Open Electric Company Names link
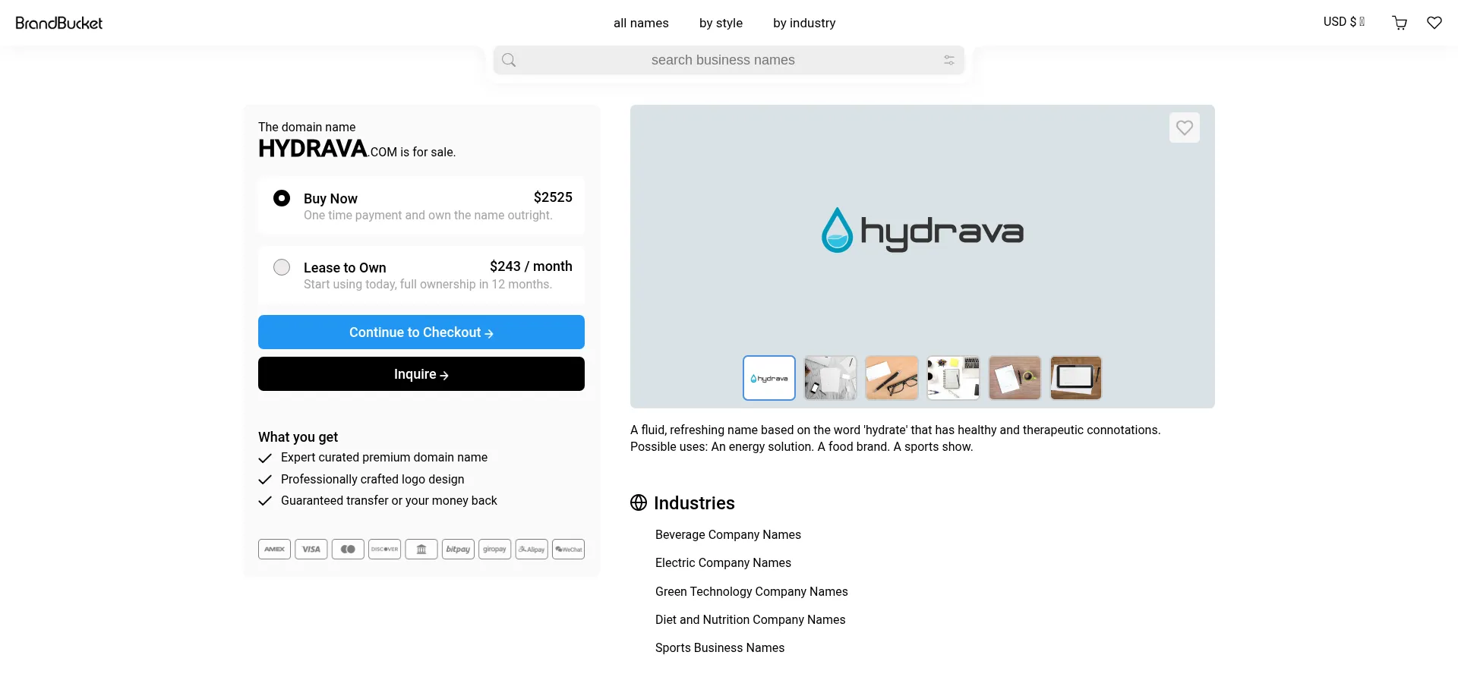The width and height of the screenshot is (1458, 674). pos(723,562)
